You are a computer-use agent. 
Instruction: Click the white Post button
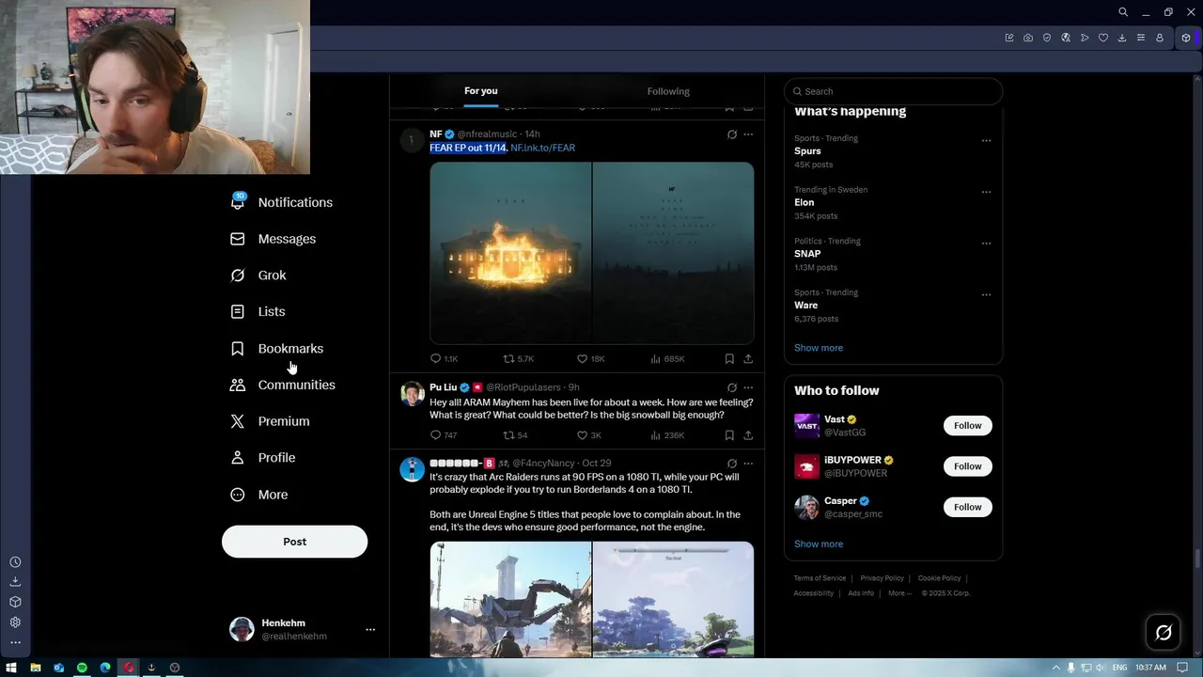point(294,542)
